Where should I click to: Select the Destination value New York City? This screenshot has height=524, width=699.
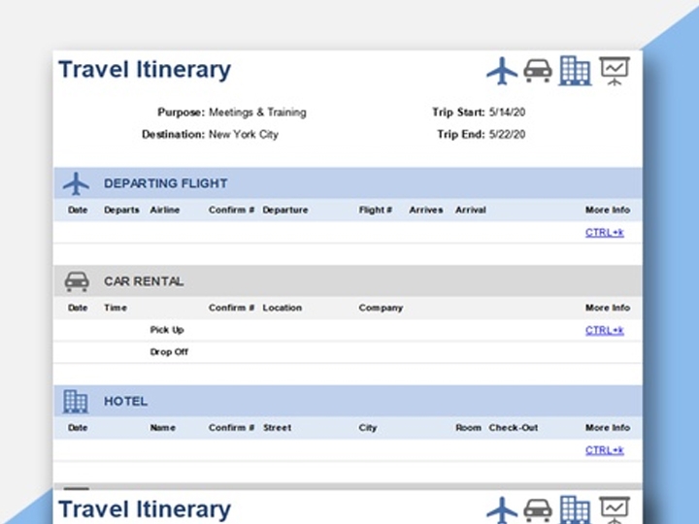point(244,135)
